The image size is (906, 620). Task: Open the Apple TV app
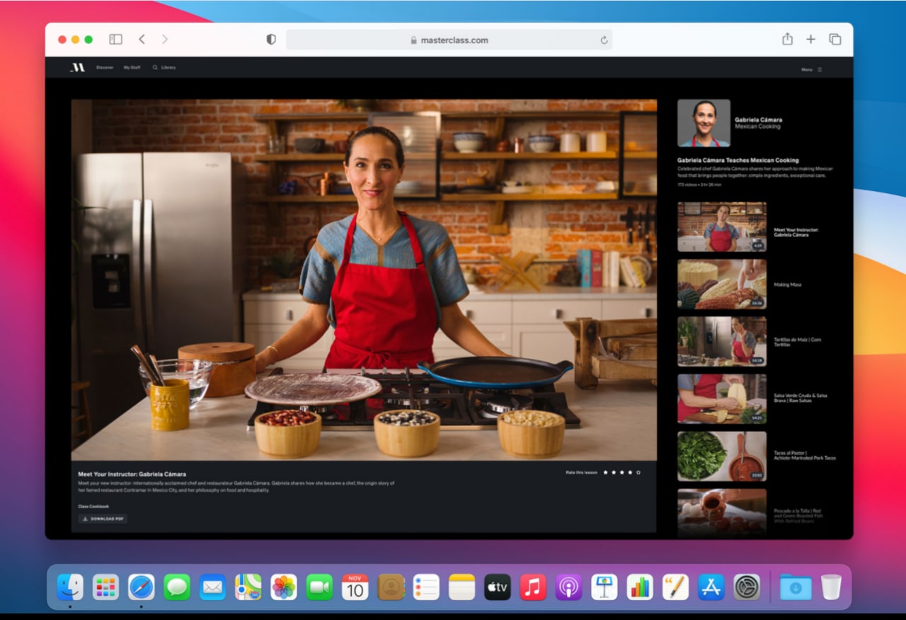[498, 587]
